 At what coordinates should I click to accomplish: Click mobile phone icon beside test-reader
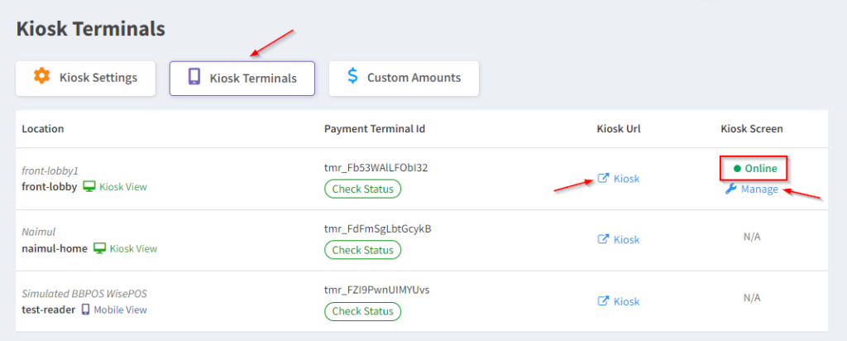84,310
